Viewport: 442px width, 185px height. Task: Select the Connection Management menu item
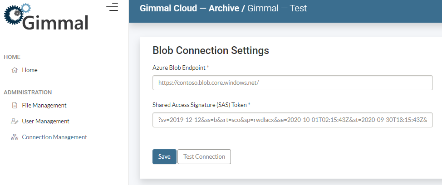[54, 137]
